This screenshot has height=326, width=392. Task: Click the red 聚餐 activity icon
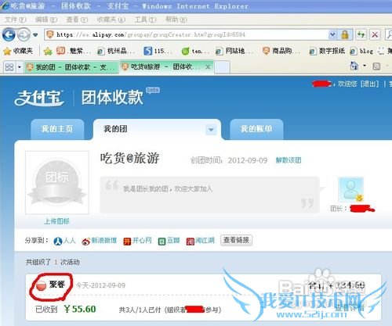41,286
